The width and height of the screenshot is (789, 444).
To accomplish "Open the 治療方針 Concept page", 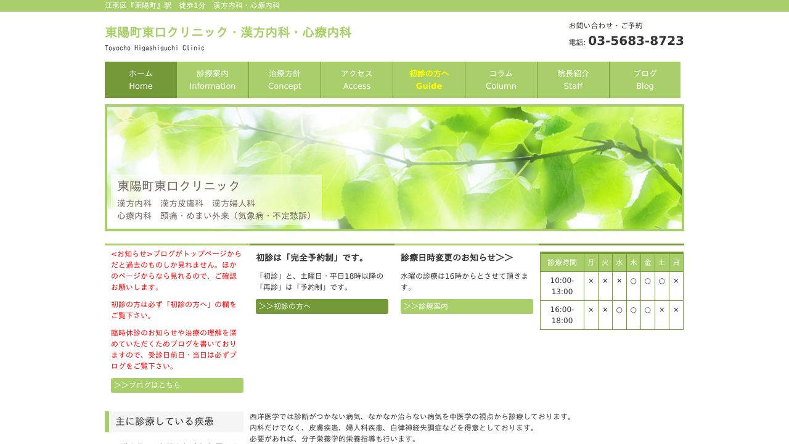I will [285, 80].
